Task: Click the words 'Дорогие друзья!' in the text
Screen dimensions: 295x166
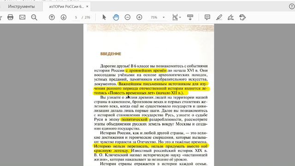Action: [x=115, y=66]
